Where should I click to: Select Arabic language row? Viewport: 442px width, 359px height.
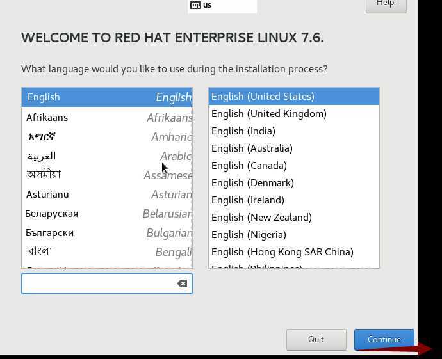click(x=107, y=156)
